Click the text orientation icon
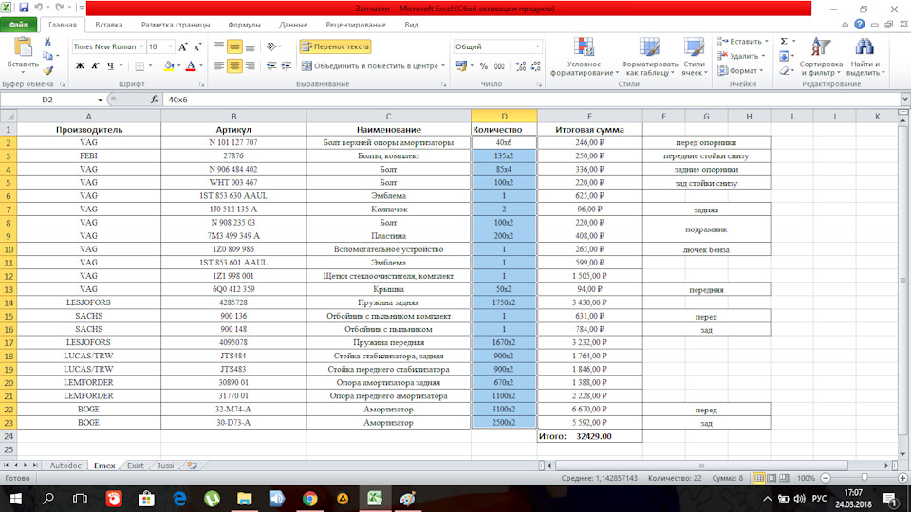The image size is (911, 512). point(271,46)
